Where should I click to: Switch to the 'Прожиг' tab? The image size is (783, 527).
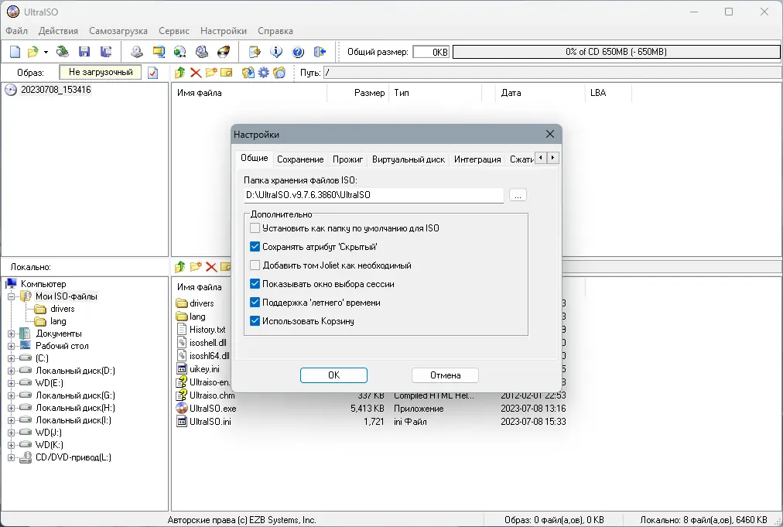pos(347,159)
